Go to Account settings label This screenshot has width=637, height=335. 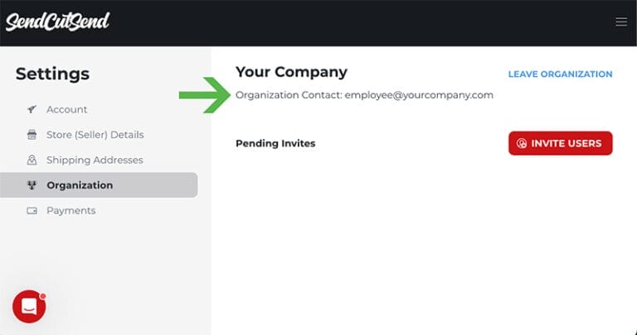67,109
